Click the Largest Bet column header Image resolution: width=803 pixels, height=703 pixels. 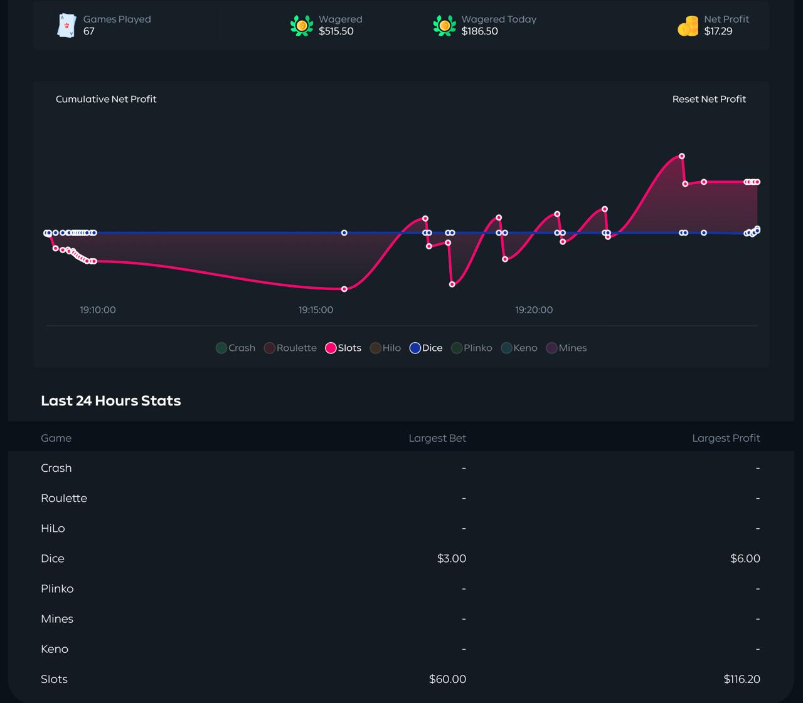pyautogui.click(x=437, y=438)
